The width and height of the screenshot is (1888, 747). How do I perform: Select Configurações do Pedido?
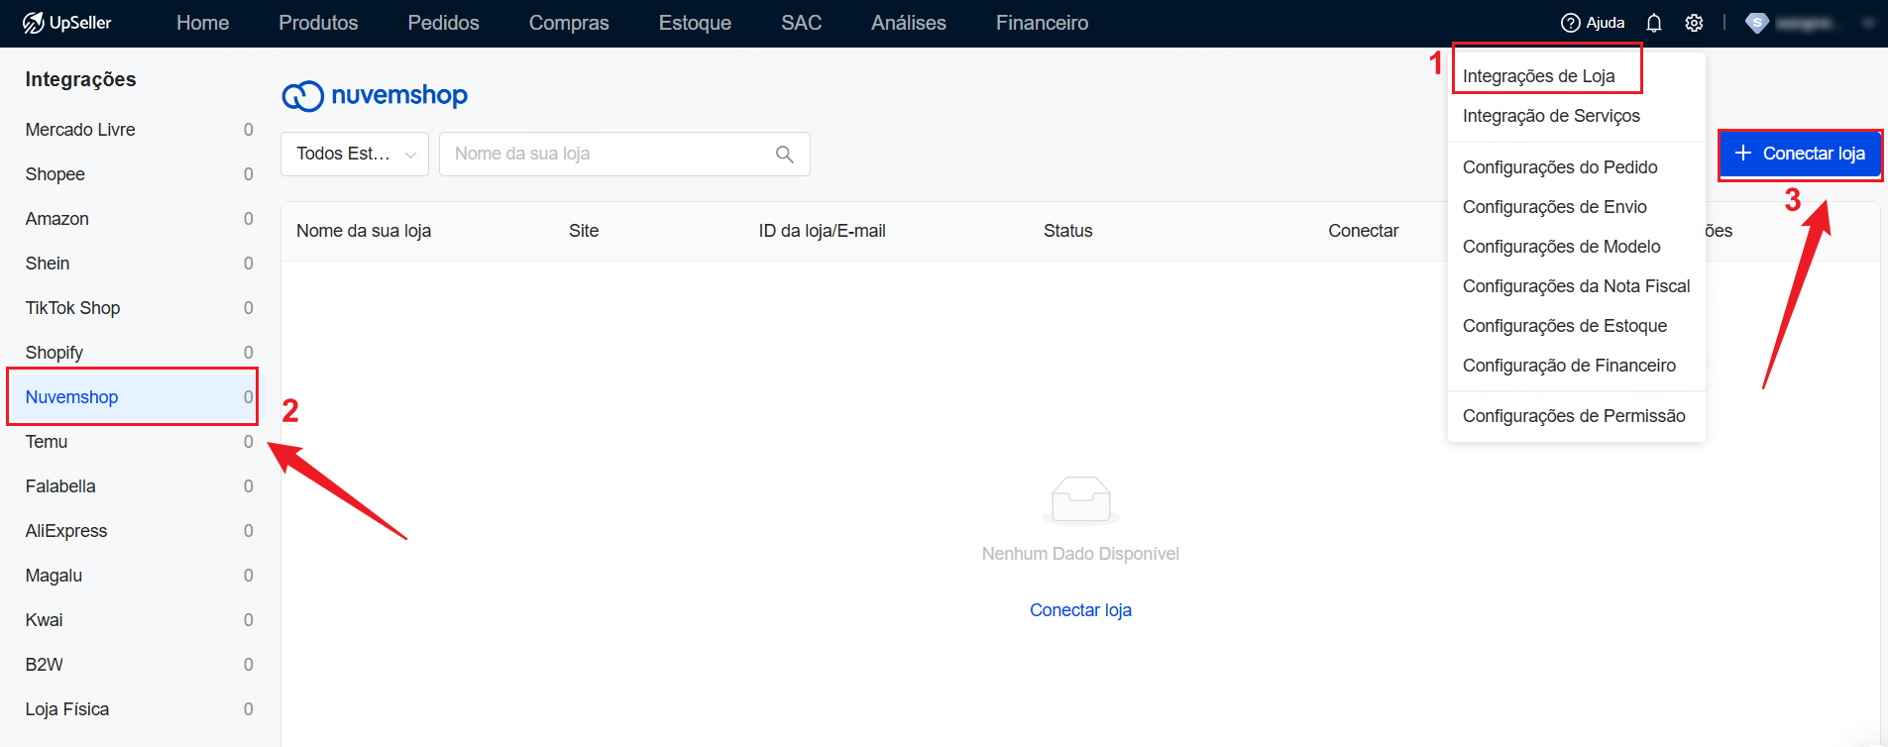pyautogui.click(x=1560, y=167)
